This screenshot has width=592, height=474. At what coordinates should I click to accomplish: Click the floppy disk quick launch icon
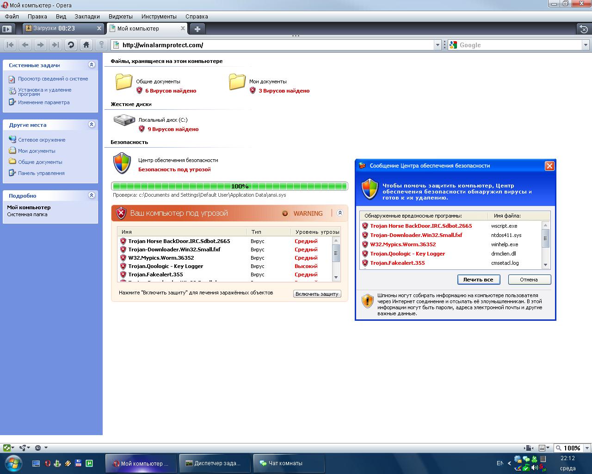[x=79, y=463]
